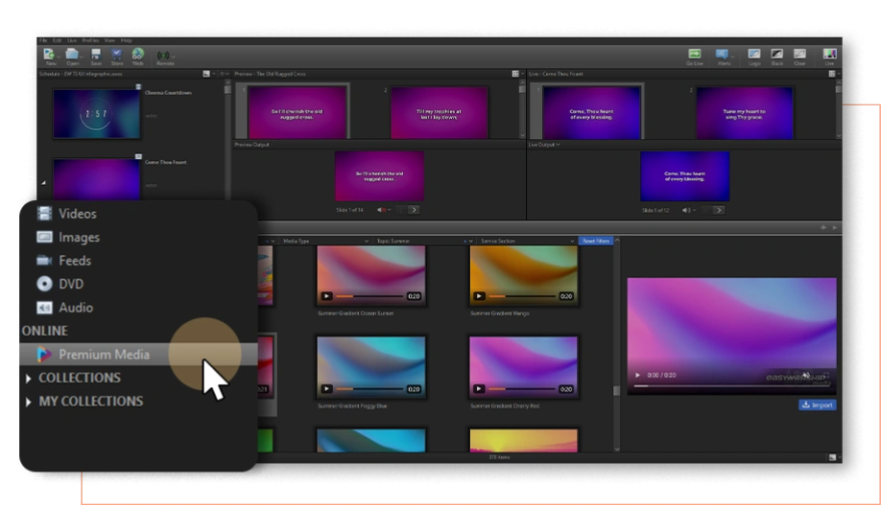
Task: Click the Open schedule toolbar icon
Action: tap(72, 56)
